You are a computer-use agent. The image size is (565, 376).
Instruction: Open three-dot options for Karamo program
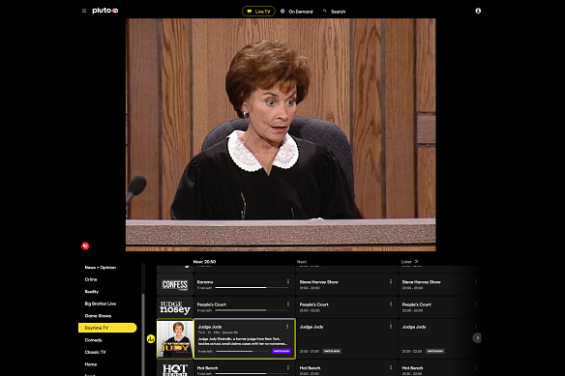pyautogui.click(x=288, y=281)
